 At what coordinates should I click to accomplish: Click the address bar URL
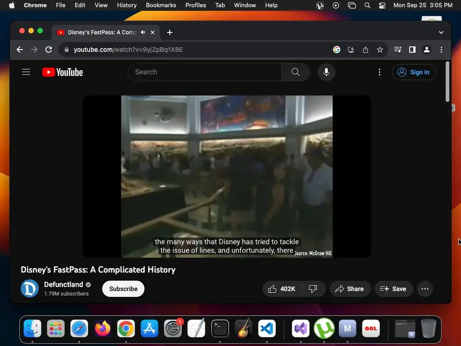128,50
